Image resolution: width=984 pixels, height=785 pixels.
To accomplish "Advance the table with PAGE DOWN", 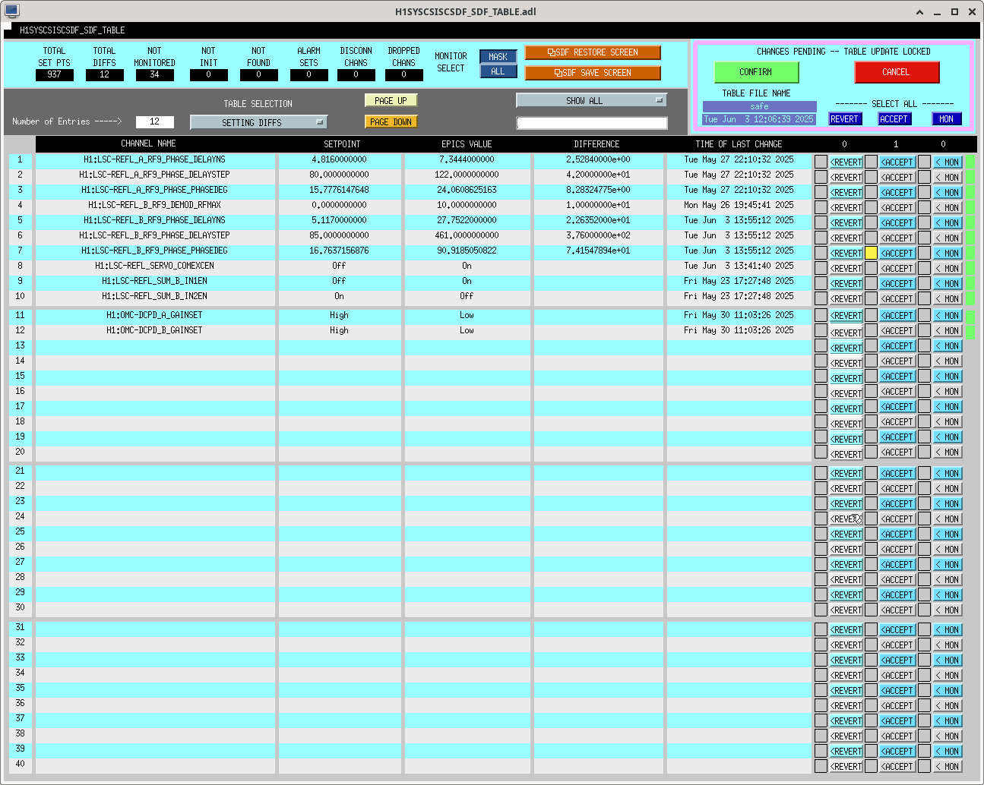I will [x=391, y=121].
